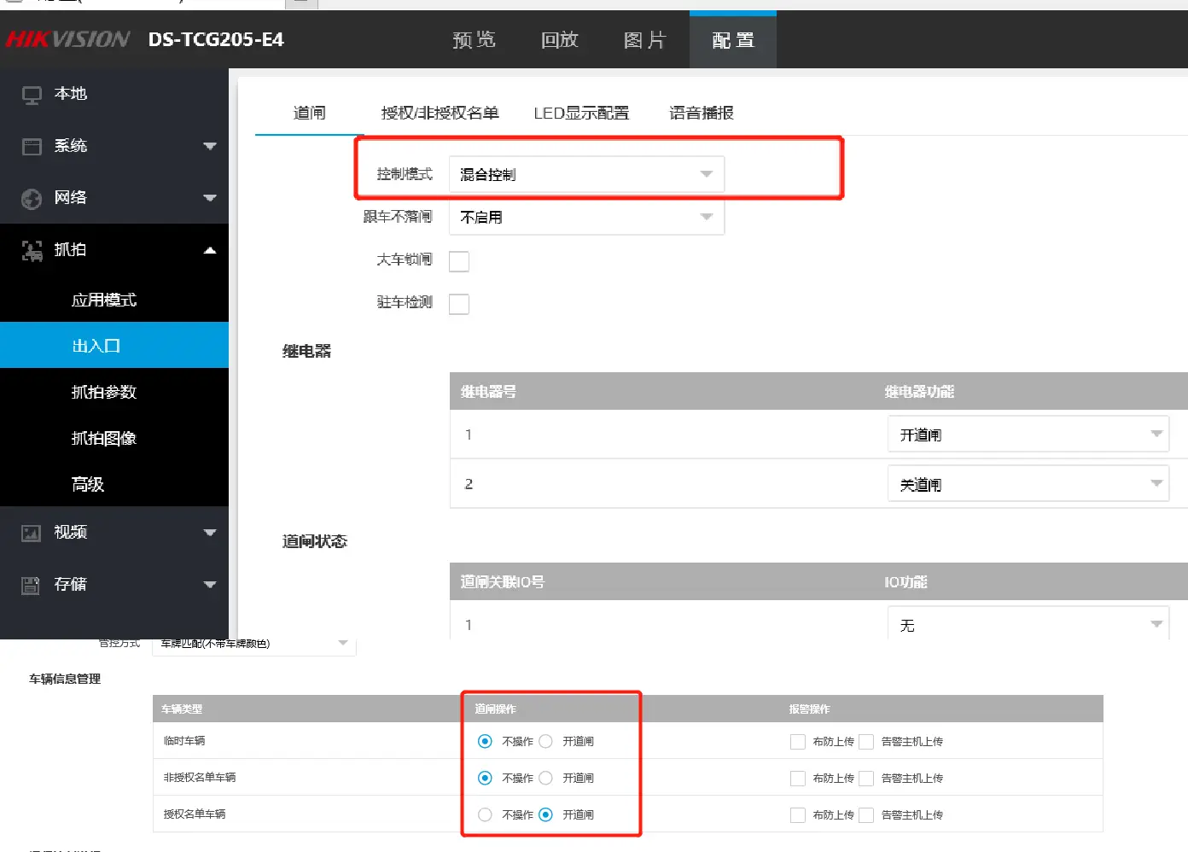Click the HIKVISION logo
This screenshot has height=852, width=1188.
pos(68,39)
